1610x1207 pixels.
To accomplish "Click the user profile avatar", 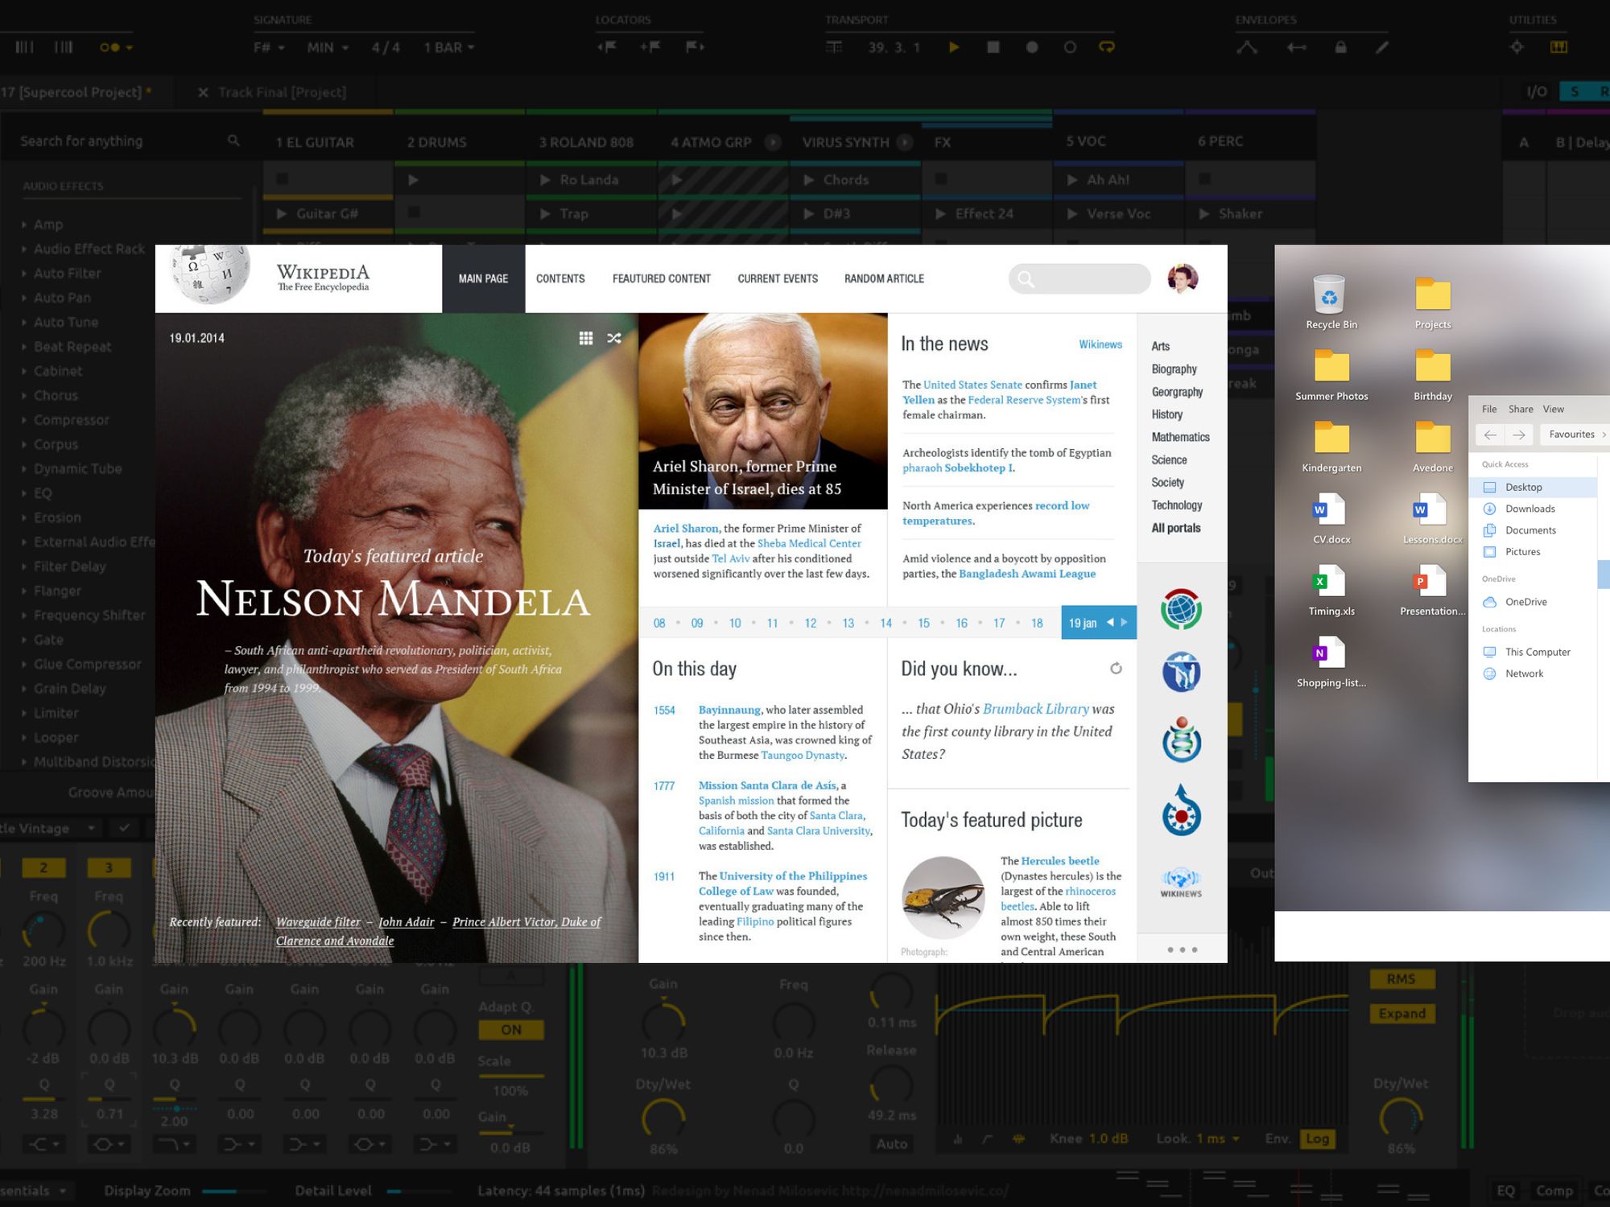I will pos(1183,278).
